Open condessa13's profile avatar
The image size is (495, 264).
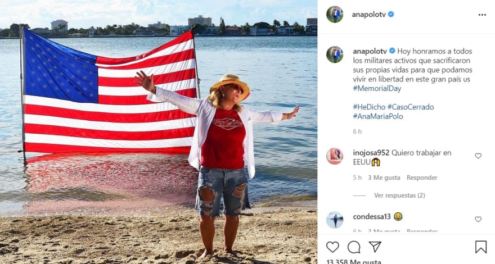pos(335,220)
